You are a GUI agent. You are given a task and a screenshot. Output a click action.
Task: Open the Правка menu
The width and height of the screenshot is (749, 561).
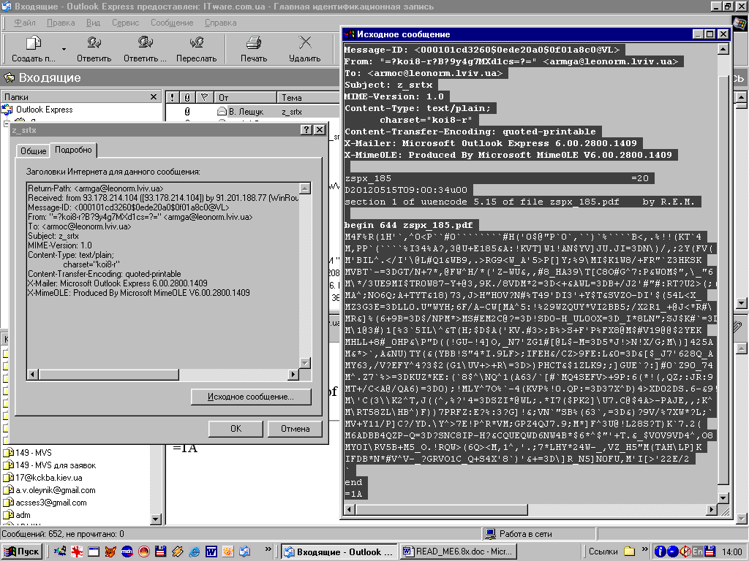pyautogui.click(x=61, y=23)
